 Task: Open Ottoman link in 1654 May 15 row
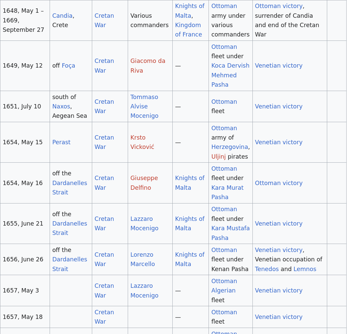tap(224, 128)
